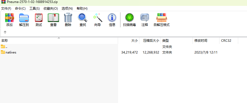The width and height of the screenshot is (247, 103).
Task: Sort by 大小 column header
Action: [x=129, y=41]
